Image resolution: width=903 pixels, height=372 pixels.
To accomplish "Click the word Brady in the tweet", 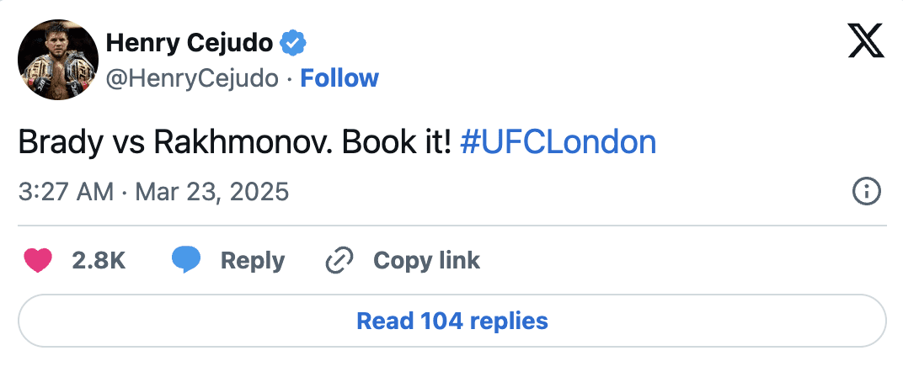I will [x=59, y=144].
